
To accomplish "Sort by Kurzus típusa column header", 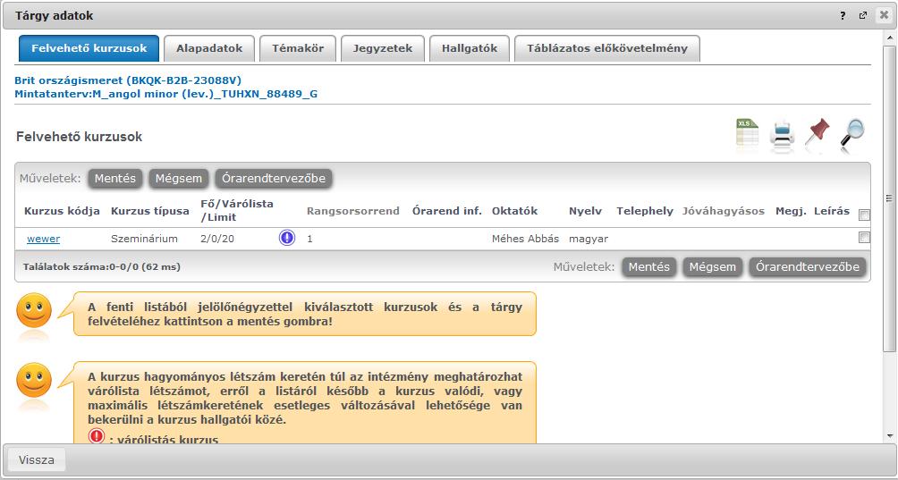I will (150, 211).
